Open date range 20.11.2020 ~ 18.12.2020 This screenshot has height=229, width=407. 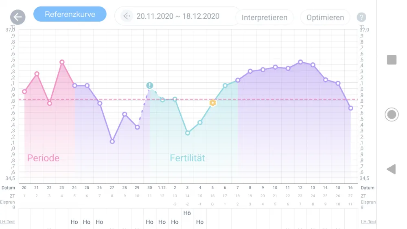[x=178, y=16]
